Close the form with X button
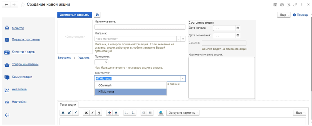The width and height of the screenshot is (312, 126). click(x=308, y=4)
